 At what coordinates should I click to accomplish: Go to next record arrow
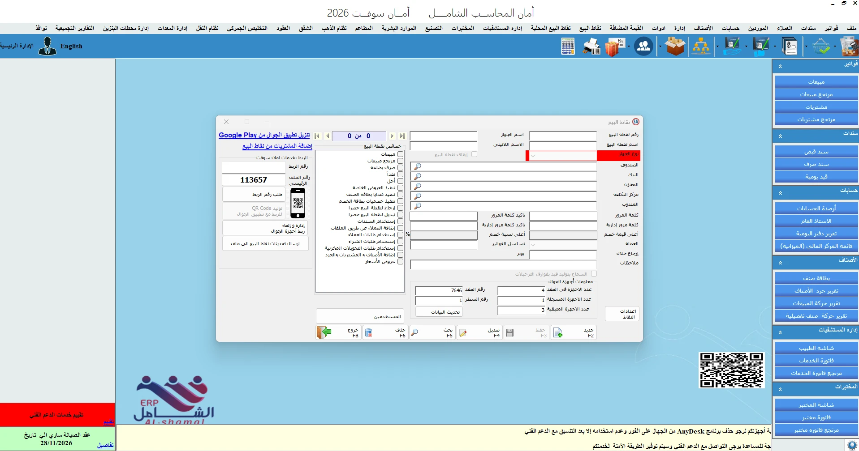pos(392,136)
